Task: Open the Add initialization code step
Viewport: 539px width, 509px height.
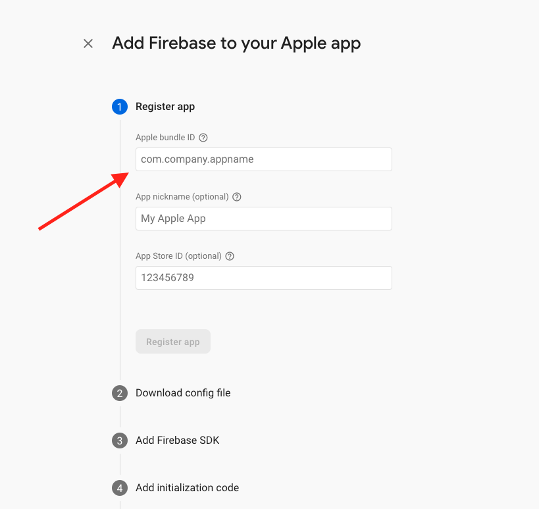Action: coord(187,488)
